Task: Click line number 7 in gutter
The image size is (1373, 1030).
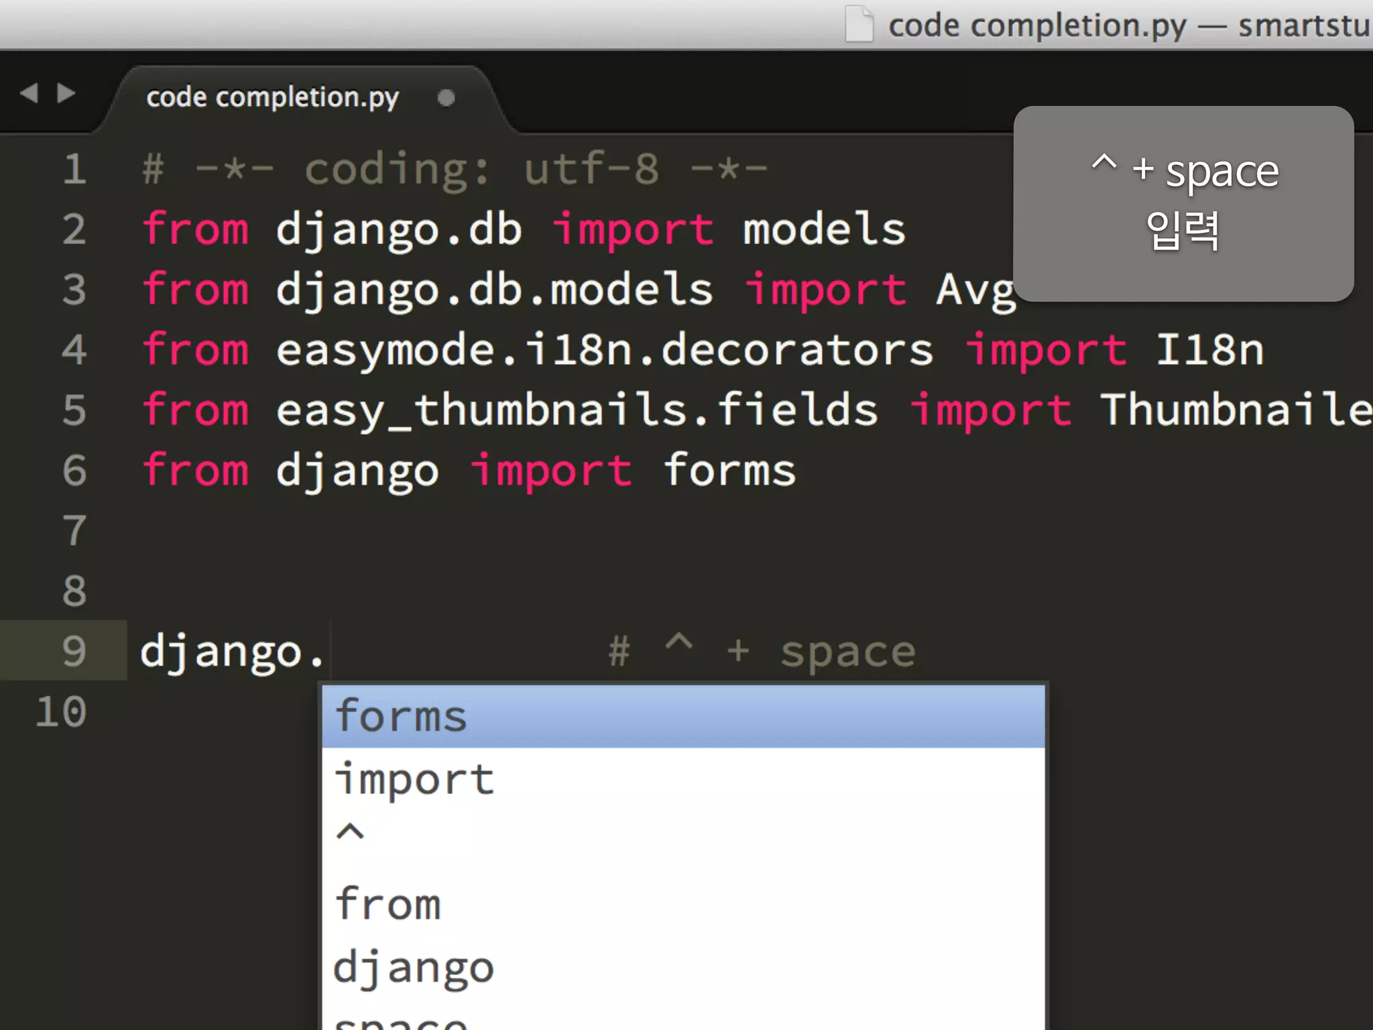Action: click(74, 531)
